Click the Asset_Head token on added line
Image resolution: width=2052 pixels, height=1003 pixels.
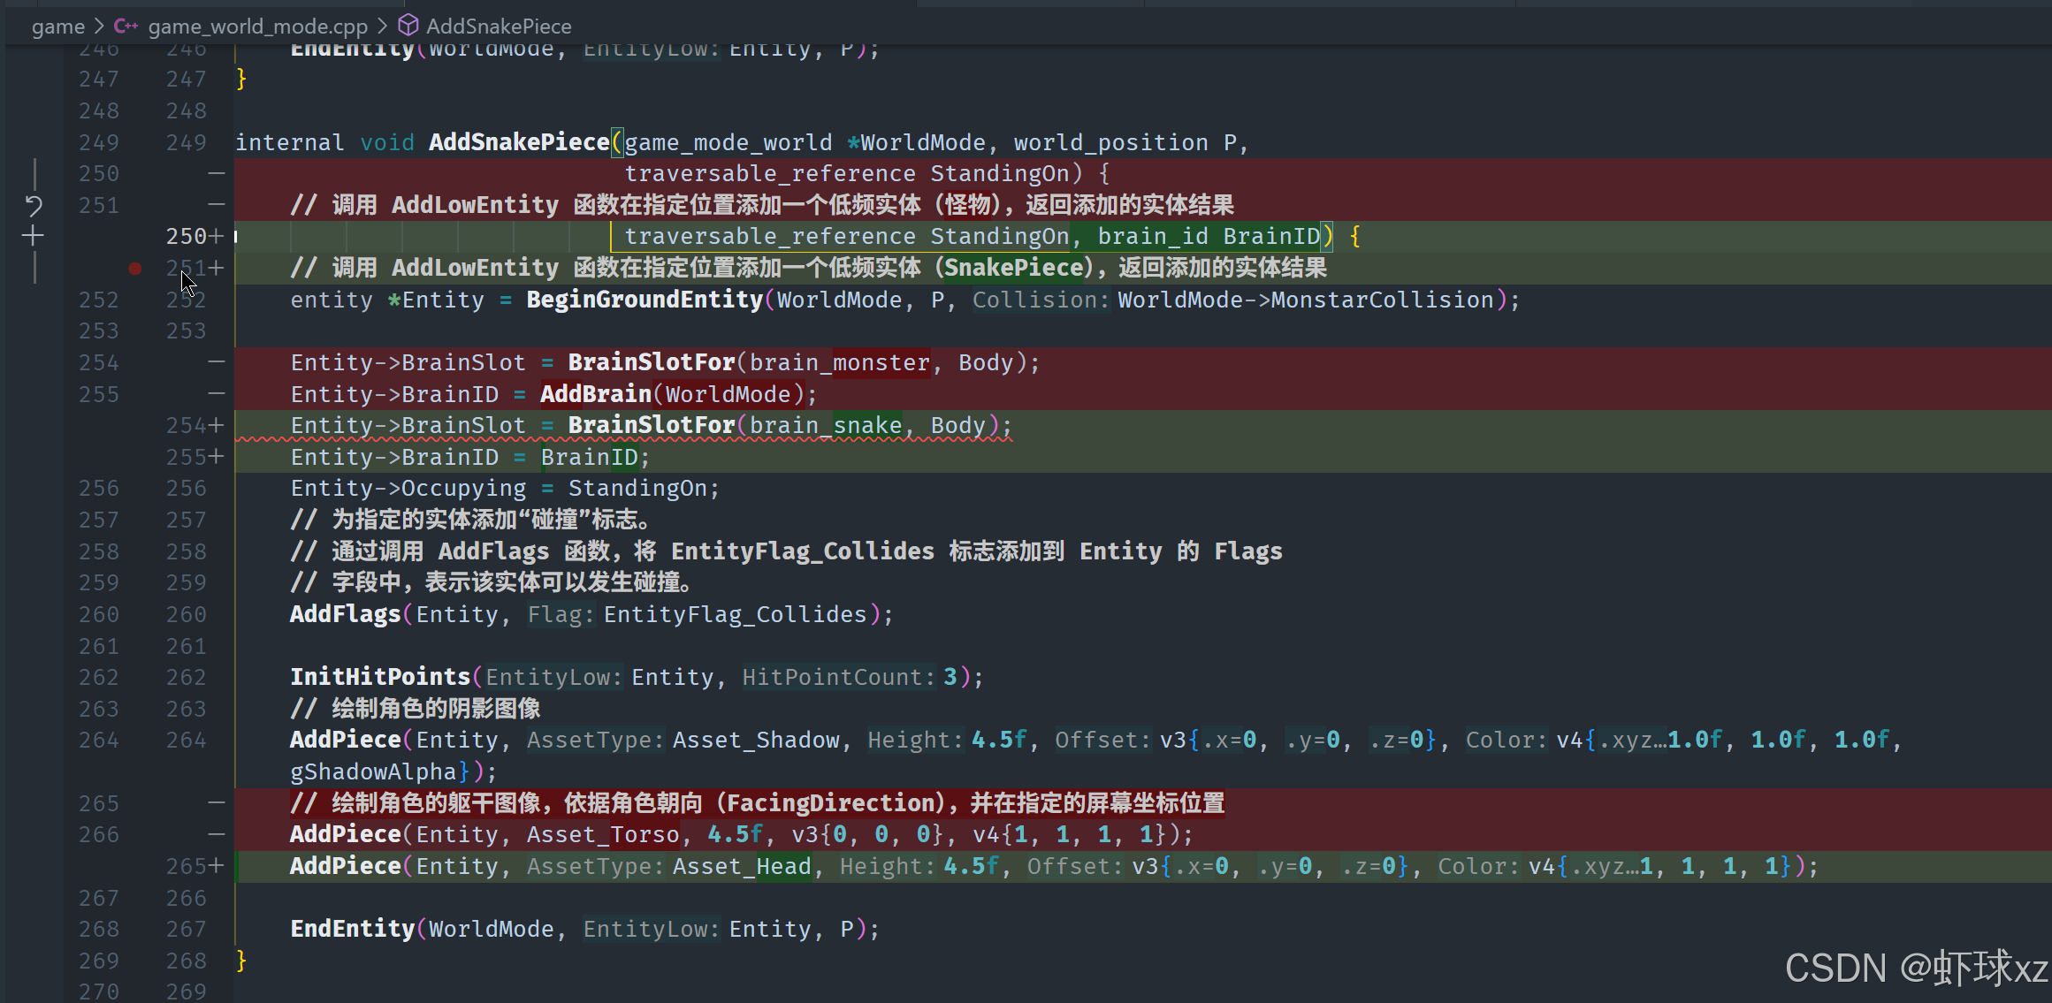pyautogui.click(x=741, y=866)
